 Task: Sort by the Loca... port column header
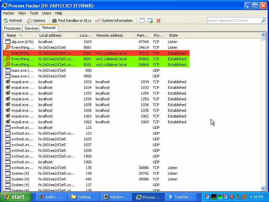[85, 35]
